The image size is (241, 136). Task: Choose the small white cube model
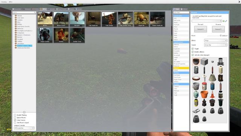coord(212,62)
